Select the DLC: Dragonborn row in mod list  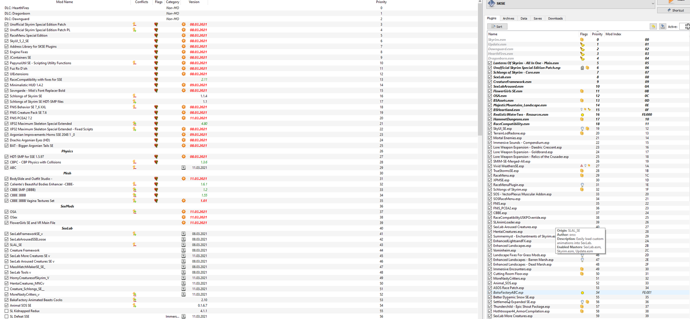239,13
